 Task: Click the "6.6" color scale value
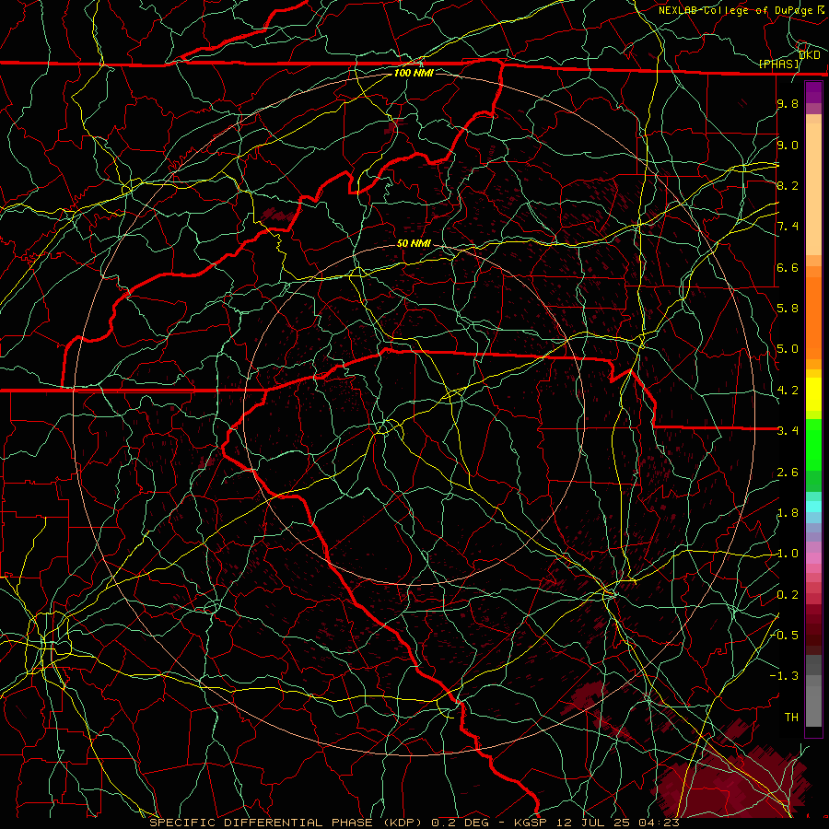pyautogui.click(x=788, y=267)
